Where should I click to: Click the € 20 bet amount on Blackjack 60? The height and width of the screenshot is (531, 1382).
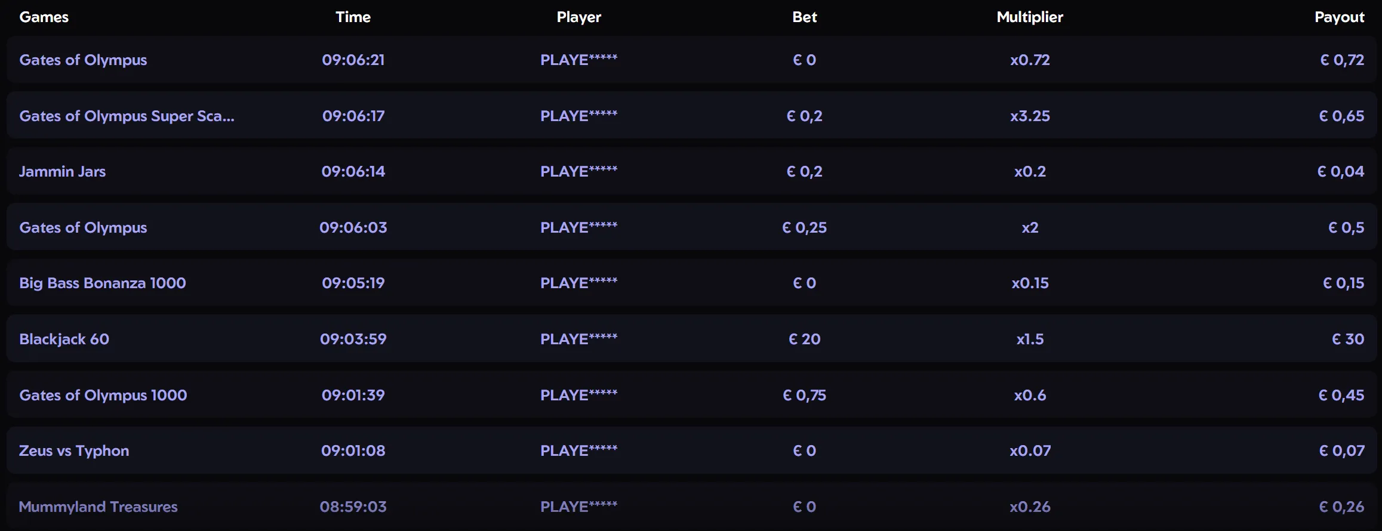pos(804,339)
